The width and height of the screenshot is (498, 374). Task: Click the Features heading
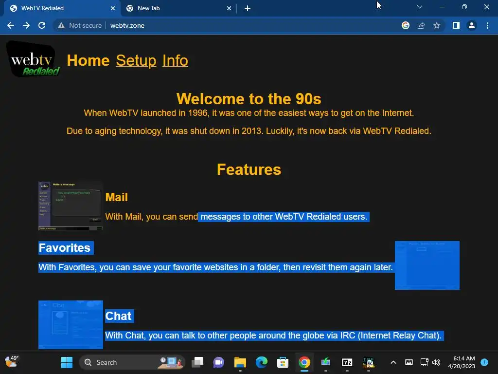coord(249,169)
